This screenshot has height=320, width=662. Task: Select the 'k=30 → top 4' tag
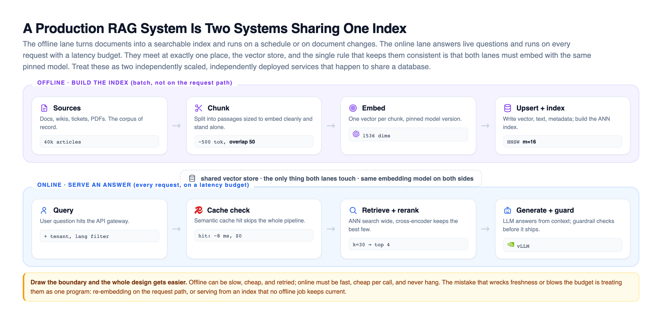408,244
